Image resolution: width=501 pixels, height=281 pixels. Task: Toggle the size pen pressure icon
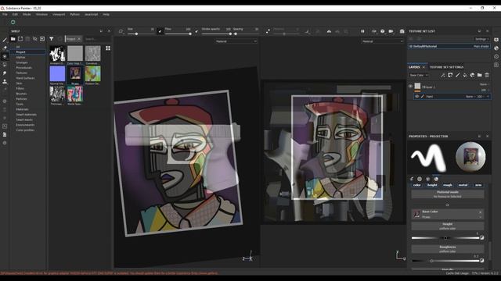pyautogui.click(x=160, y=31)
